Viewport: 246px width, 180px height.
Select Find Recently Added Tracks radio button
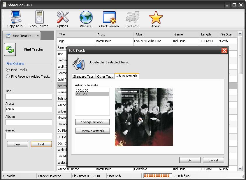[8, 76]
